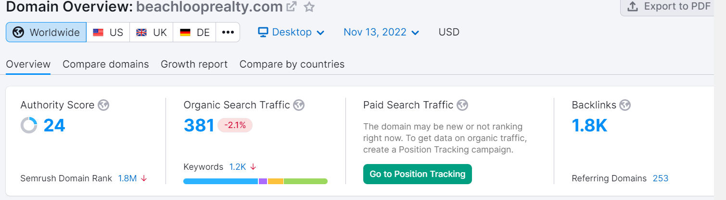Star the domain as favorite
Viewport: 726px width, 200px height.
(309, 7)
